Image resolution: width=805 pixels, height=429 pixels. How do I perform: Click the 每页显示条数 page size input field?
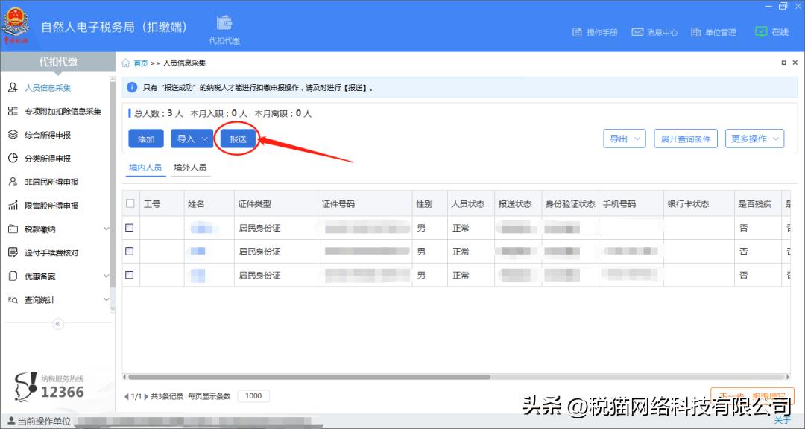[253, 396]
